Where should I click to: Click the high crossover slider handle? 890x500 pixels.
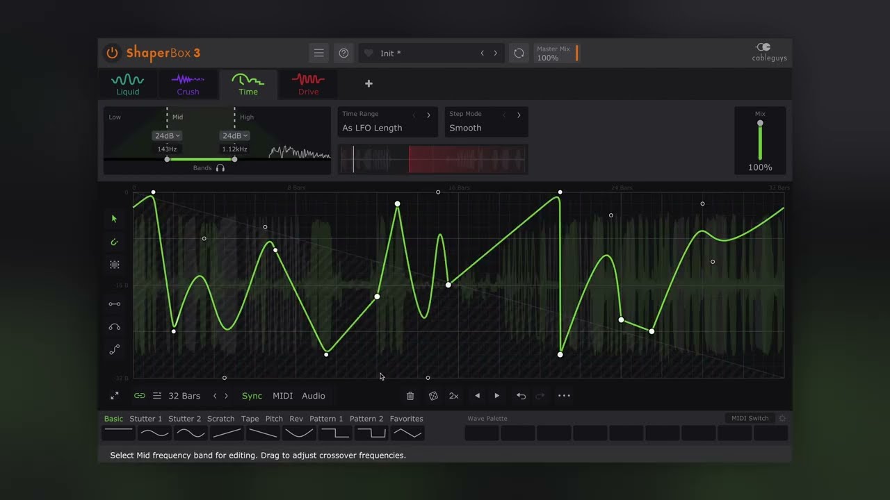click(x=234, y=159)
